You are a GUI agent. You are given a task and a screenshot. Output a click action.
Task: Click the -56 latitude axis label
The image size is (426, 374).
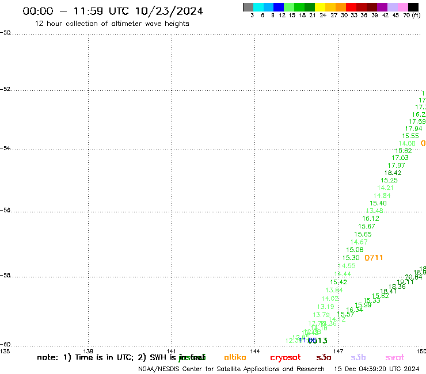pyautogui.click(x=5, y=211)
